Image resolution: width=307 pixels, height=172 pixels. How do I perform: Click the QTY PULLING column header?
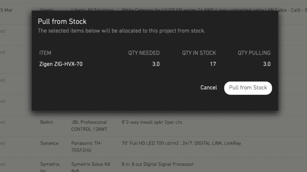pos(254,53)
